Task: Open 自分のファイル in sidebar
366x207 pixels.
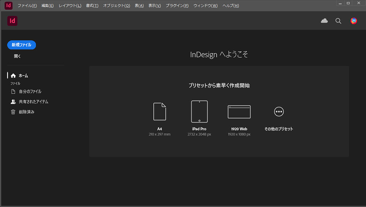Action: [x=26, y=92]
